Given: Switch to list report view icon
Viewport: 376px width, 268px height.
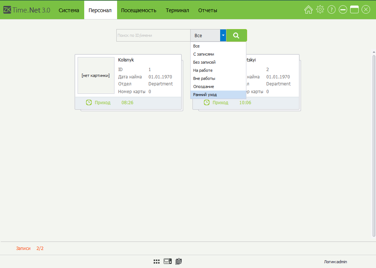Looking at the screenshot, I should coord(179,261).
